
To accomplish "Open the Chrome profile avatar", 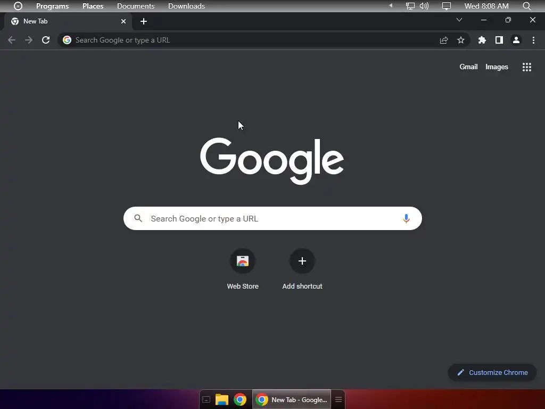I will coord(516,40).
